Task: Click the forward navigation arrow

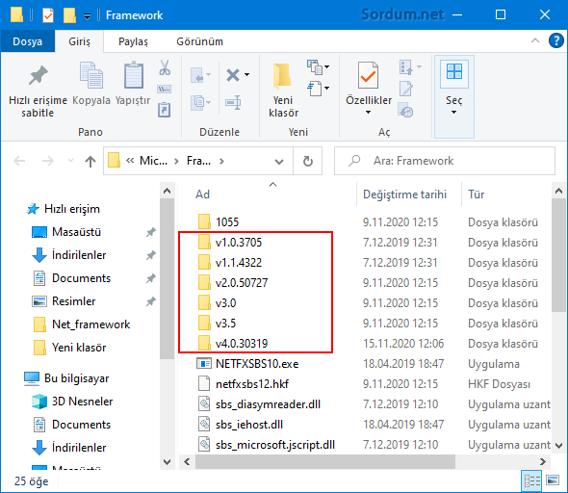Action: [48, 161]
